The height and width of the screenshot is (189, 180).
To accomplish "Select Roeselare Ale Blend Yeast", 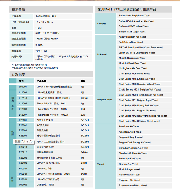I will click(133, 185).
